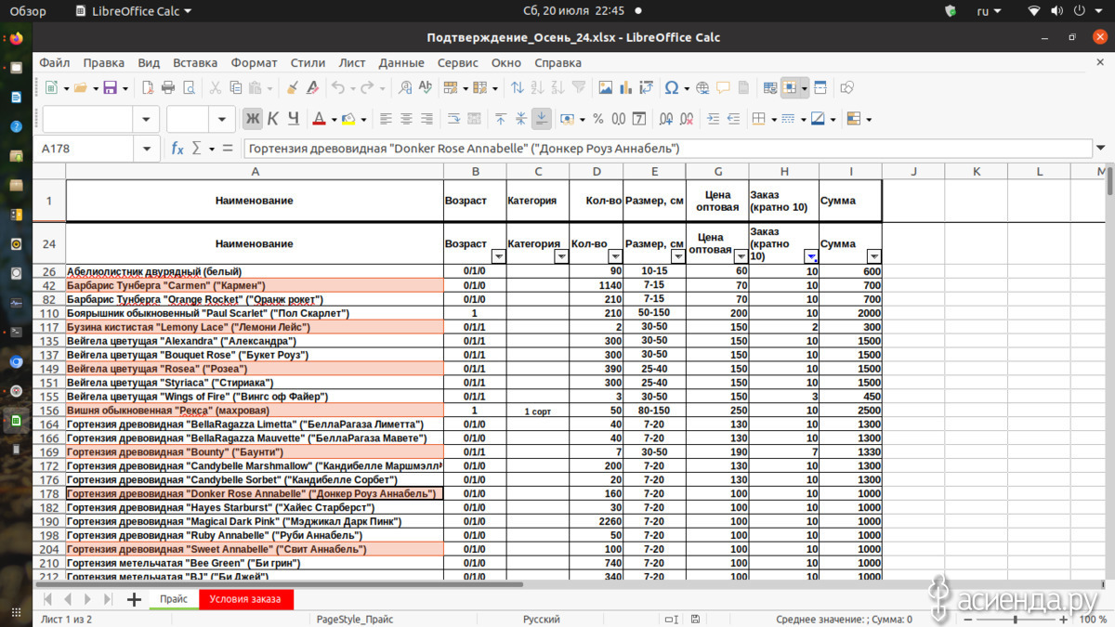Screen dimensions: 1115x627
Task: Open the Вставка menu
Action: tap(195, 62)
